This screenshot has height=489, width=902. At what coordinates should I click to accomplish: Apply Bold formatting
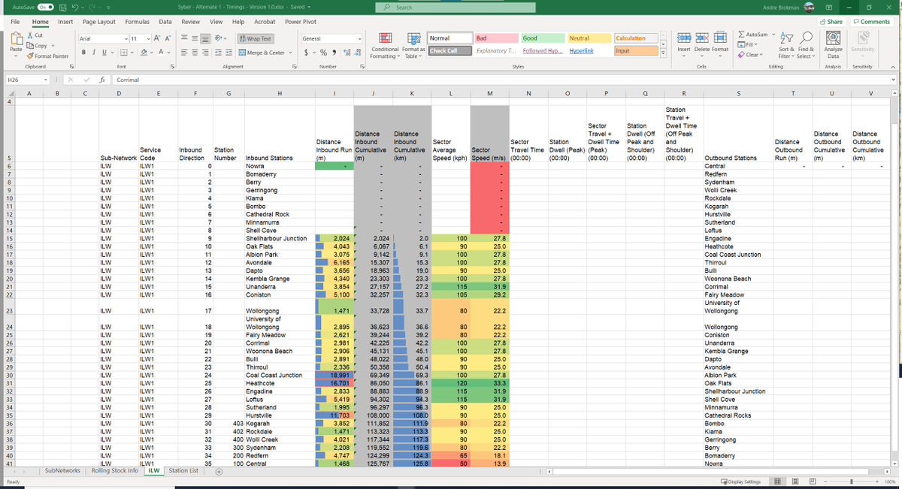[x=84, y=52]
